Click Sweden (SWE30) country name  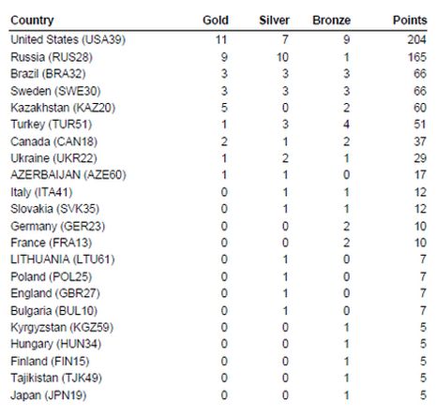point(55,91)
